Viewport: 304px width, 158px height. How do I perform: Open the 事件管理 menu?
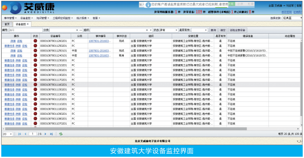10,18
